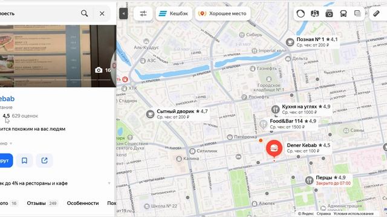Show street photos layer with camera icon
The image size is (387, 217).
(x=329, y=13)
